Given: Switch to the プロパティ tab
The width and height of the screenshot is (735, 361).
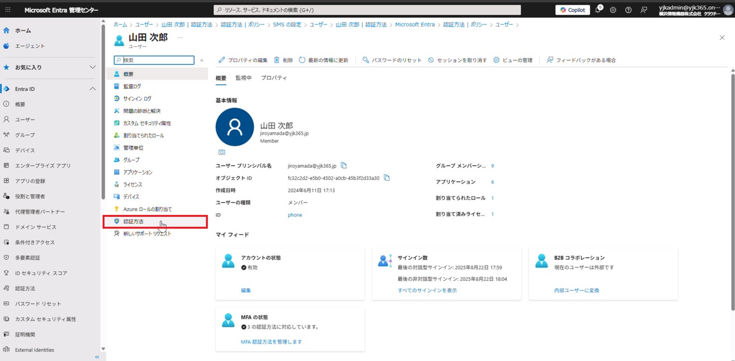Looking at the screenshot, I should pyautogui.click(x=274, y=78).
